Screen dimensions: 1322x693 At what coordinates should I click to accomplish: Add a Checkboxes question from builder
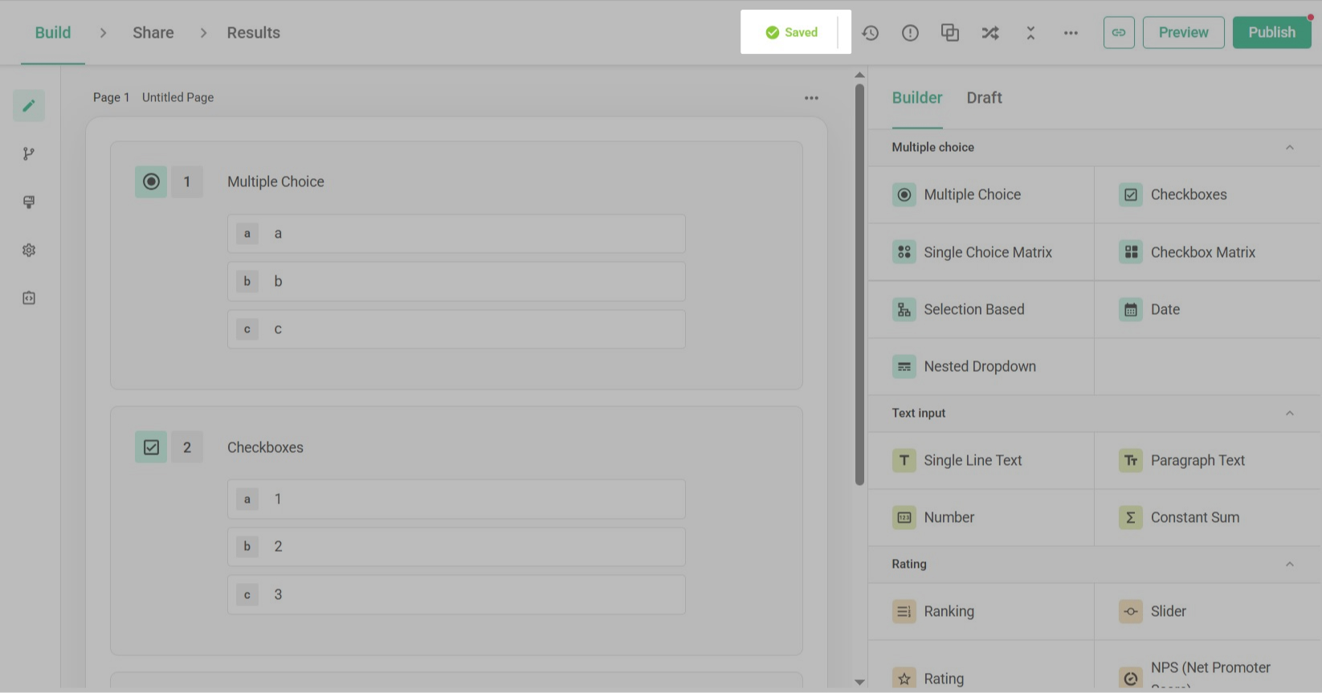(1188, 195)
